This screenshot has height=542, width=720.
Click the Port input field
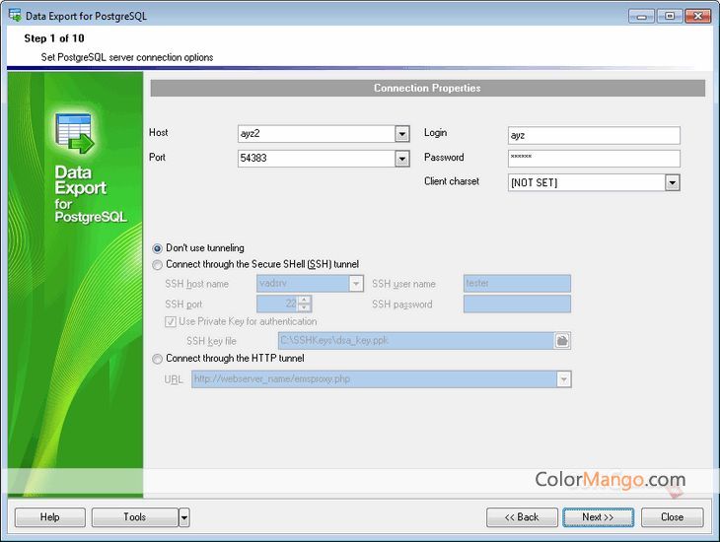click(317, 159)
